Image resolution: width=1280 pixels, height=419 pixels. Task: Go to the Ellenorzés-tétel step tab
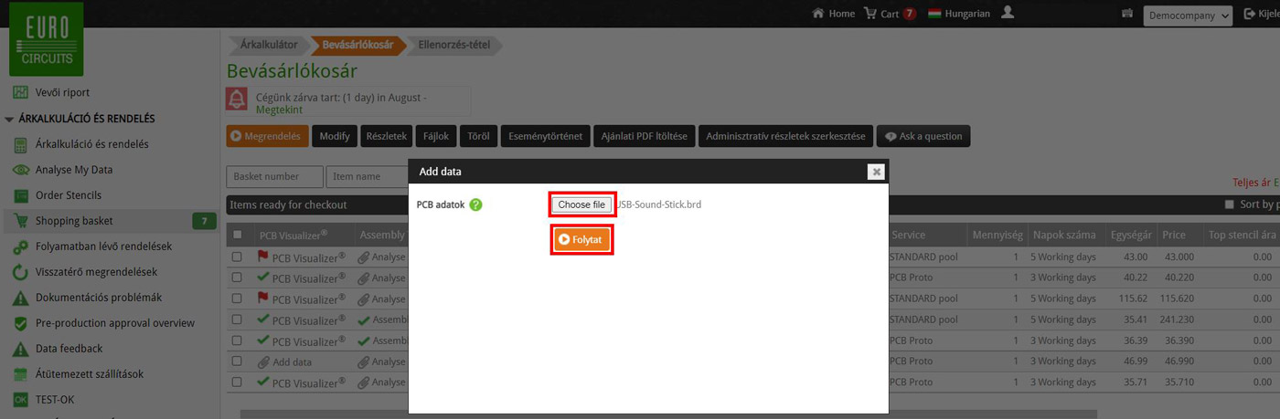[x=453, y=45]
